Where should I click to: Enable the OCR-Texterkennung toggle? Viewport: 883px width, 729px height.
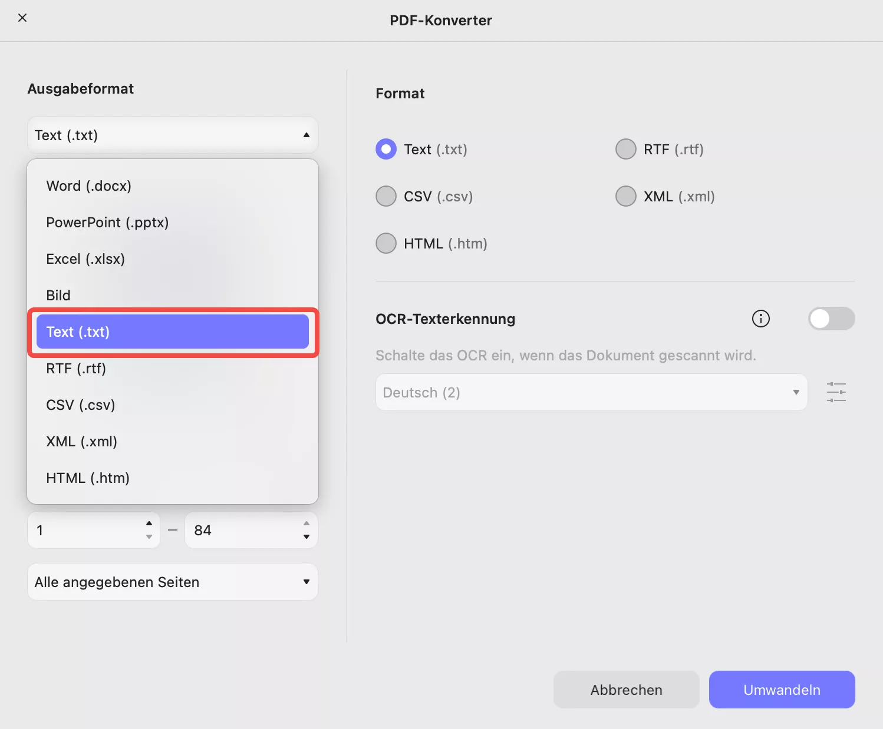(831, 319)
